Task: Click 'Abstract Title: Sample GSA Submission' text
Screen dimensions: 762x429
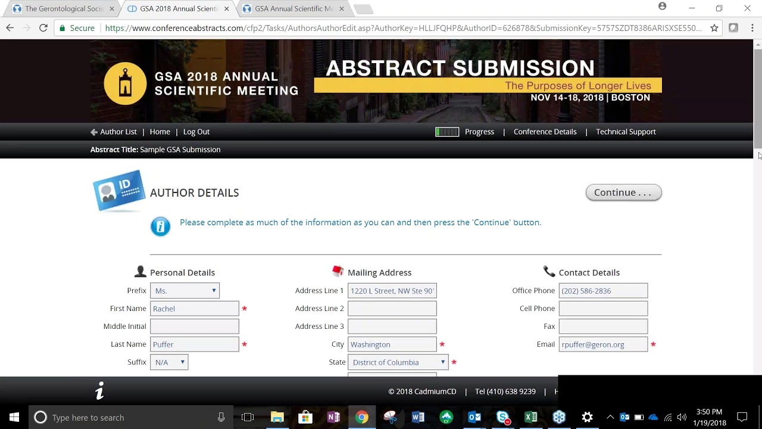Action: click(x=155, y=150)
